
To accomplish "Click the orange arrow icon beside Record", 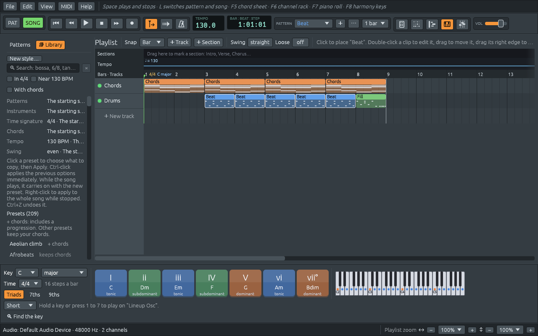I will [151, 24].
